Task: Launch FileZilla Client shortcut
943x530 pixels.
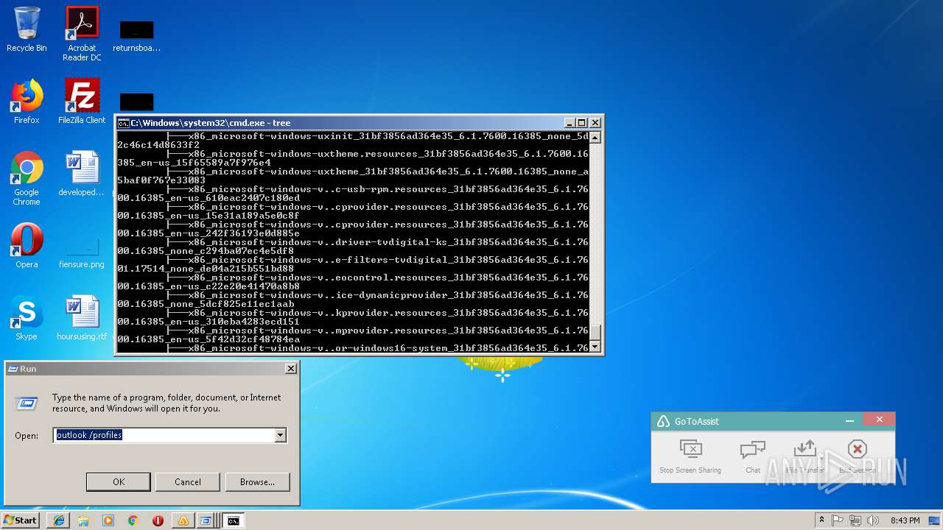Action: (82, 102)
